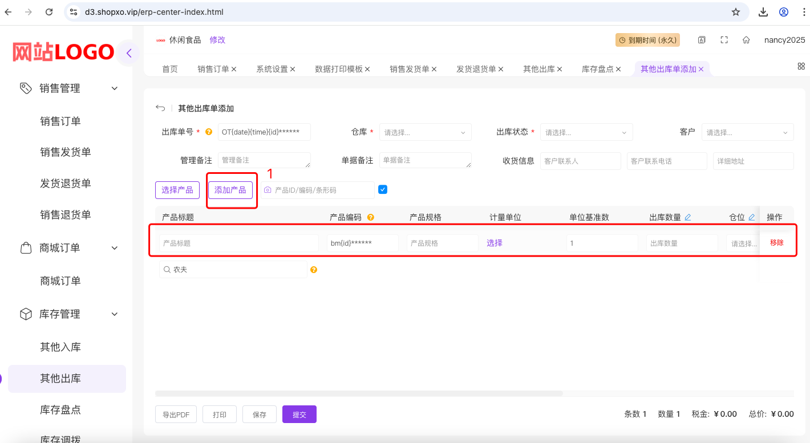Image resolution: width=810 pixels, height=443 pixels.
Task: Click the 销售管理 tag icon in sidebar
Action: click(26, 88)
